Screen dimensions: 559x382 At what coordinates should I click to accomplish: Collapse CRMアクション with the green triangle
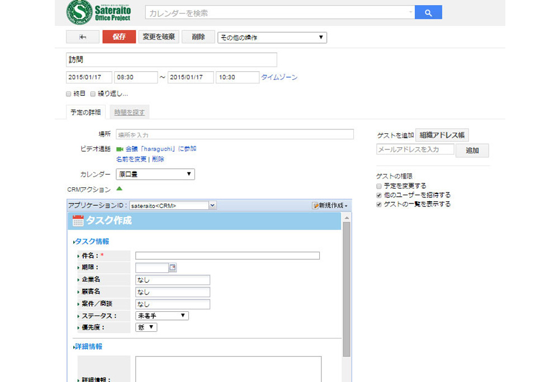coord(119,189)
